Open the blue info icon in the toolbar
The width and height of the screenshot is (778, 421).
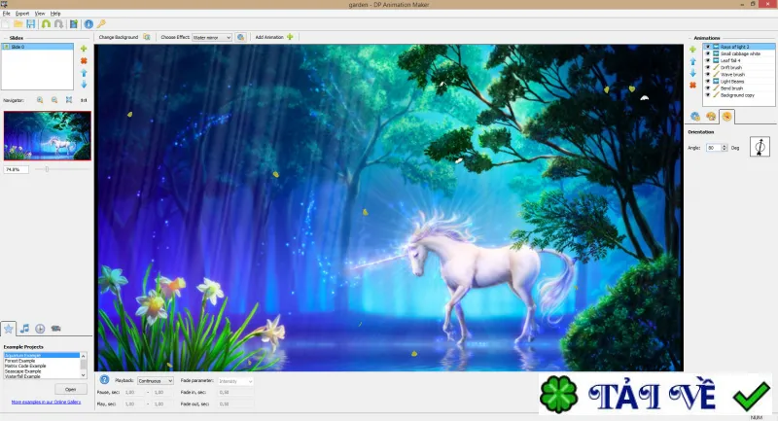[88, 23]
